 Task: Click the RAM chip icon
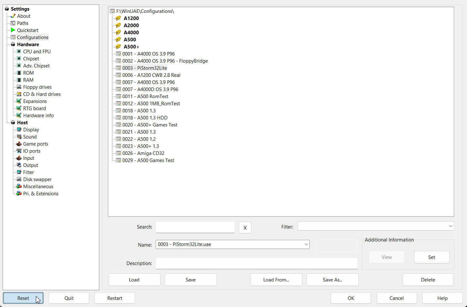point(19,80)
